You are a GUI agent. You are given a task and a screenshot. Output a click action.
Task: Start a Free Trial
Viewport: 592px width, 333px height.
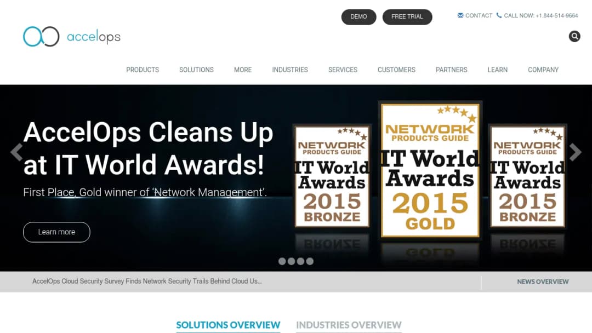(x=407, y=17)
